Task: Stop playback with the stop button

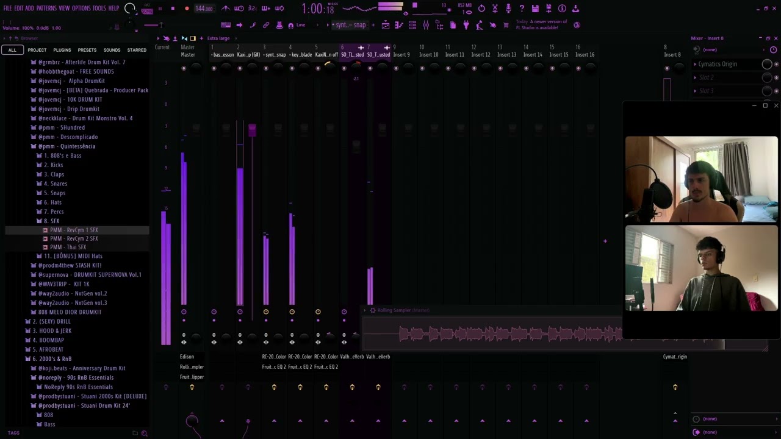Action: click(x=173, y=9)
